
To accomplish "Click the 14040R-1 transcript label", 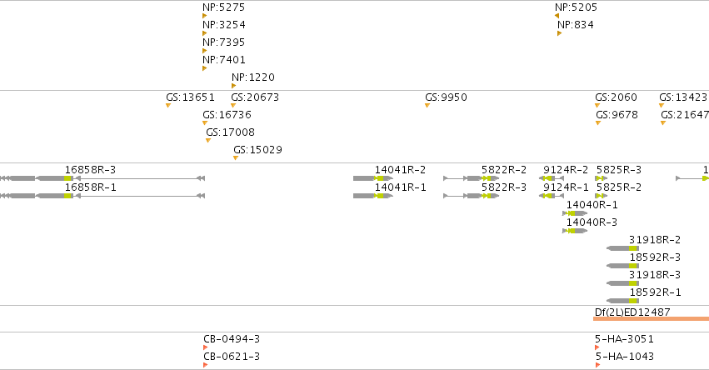I will pos(592,205).
